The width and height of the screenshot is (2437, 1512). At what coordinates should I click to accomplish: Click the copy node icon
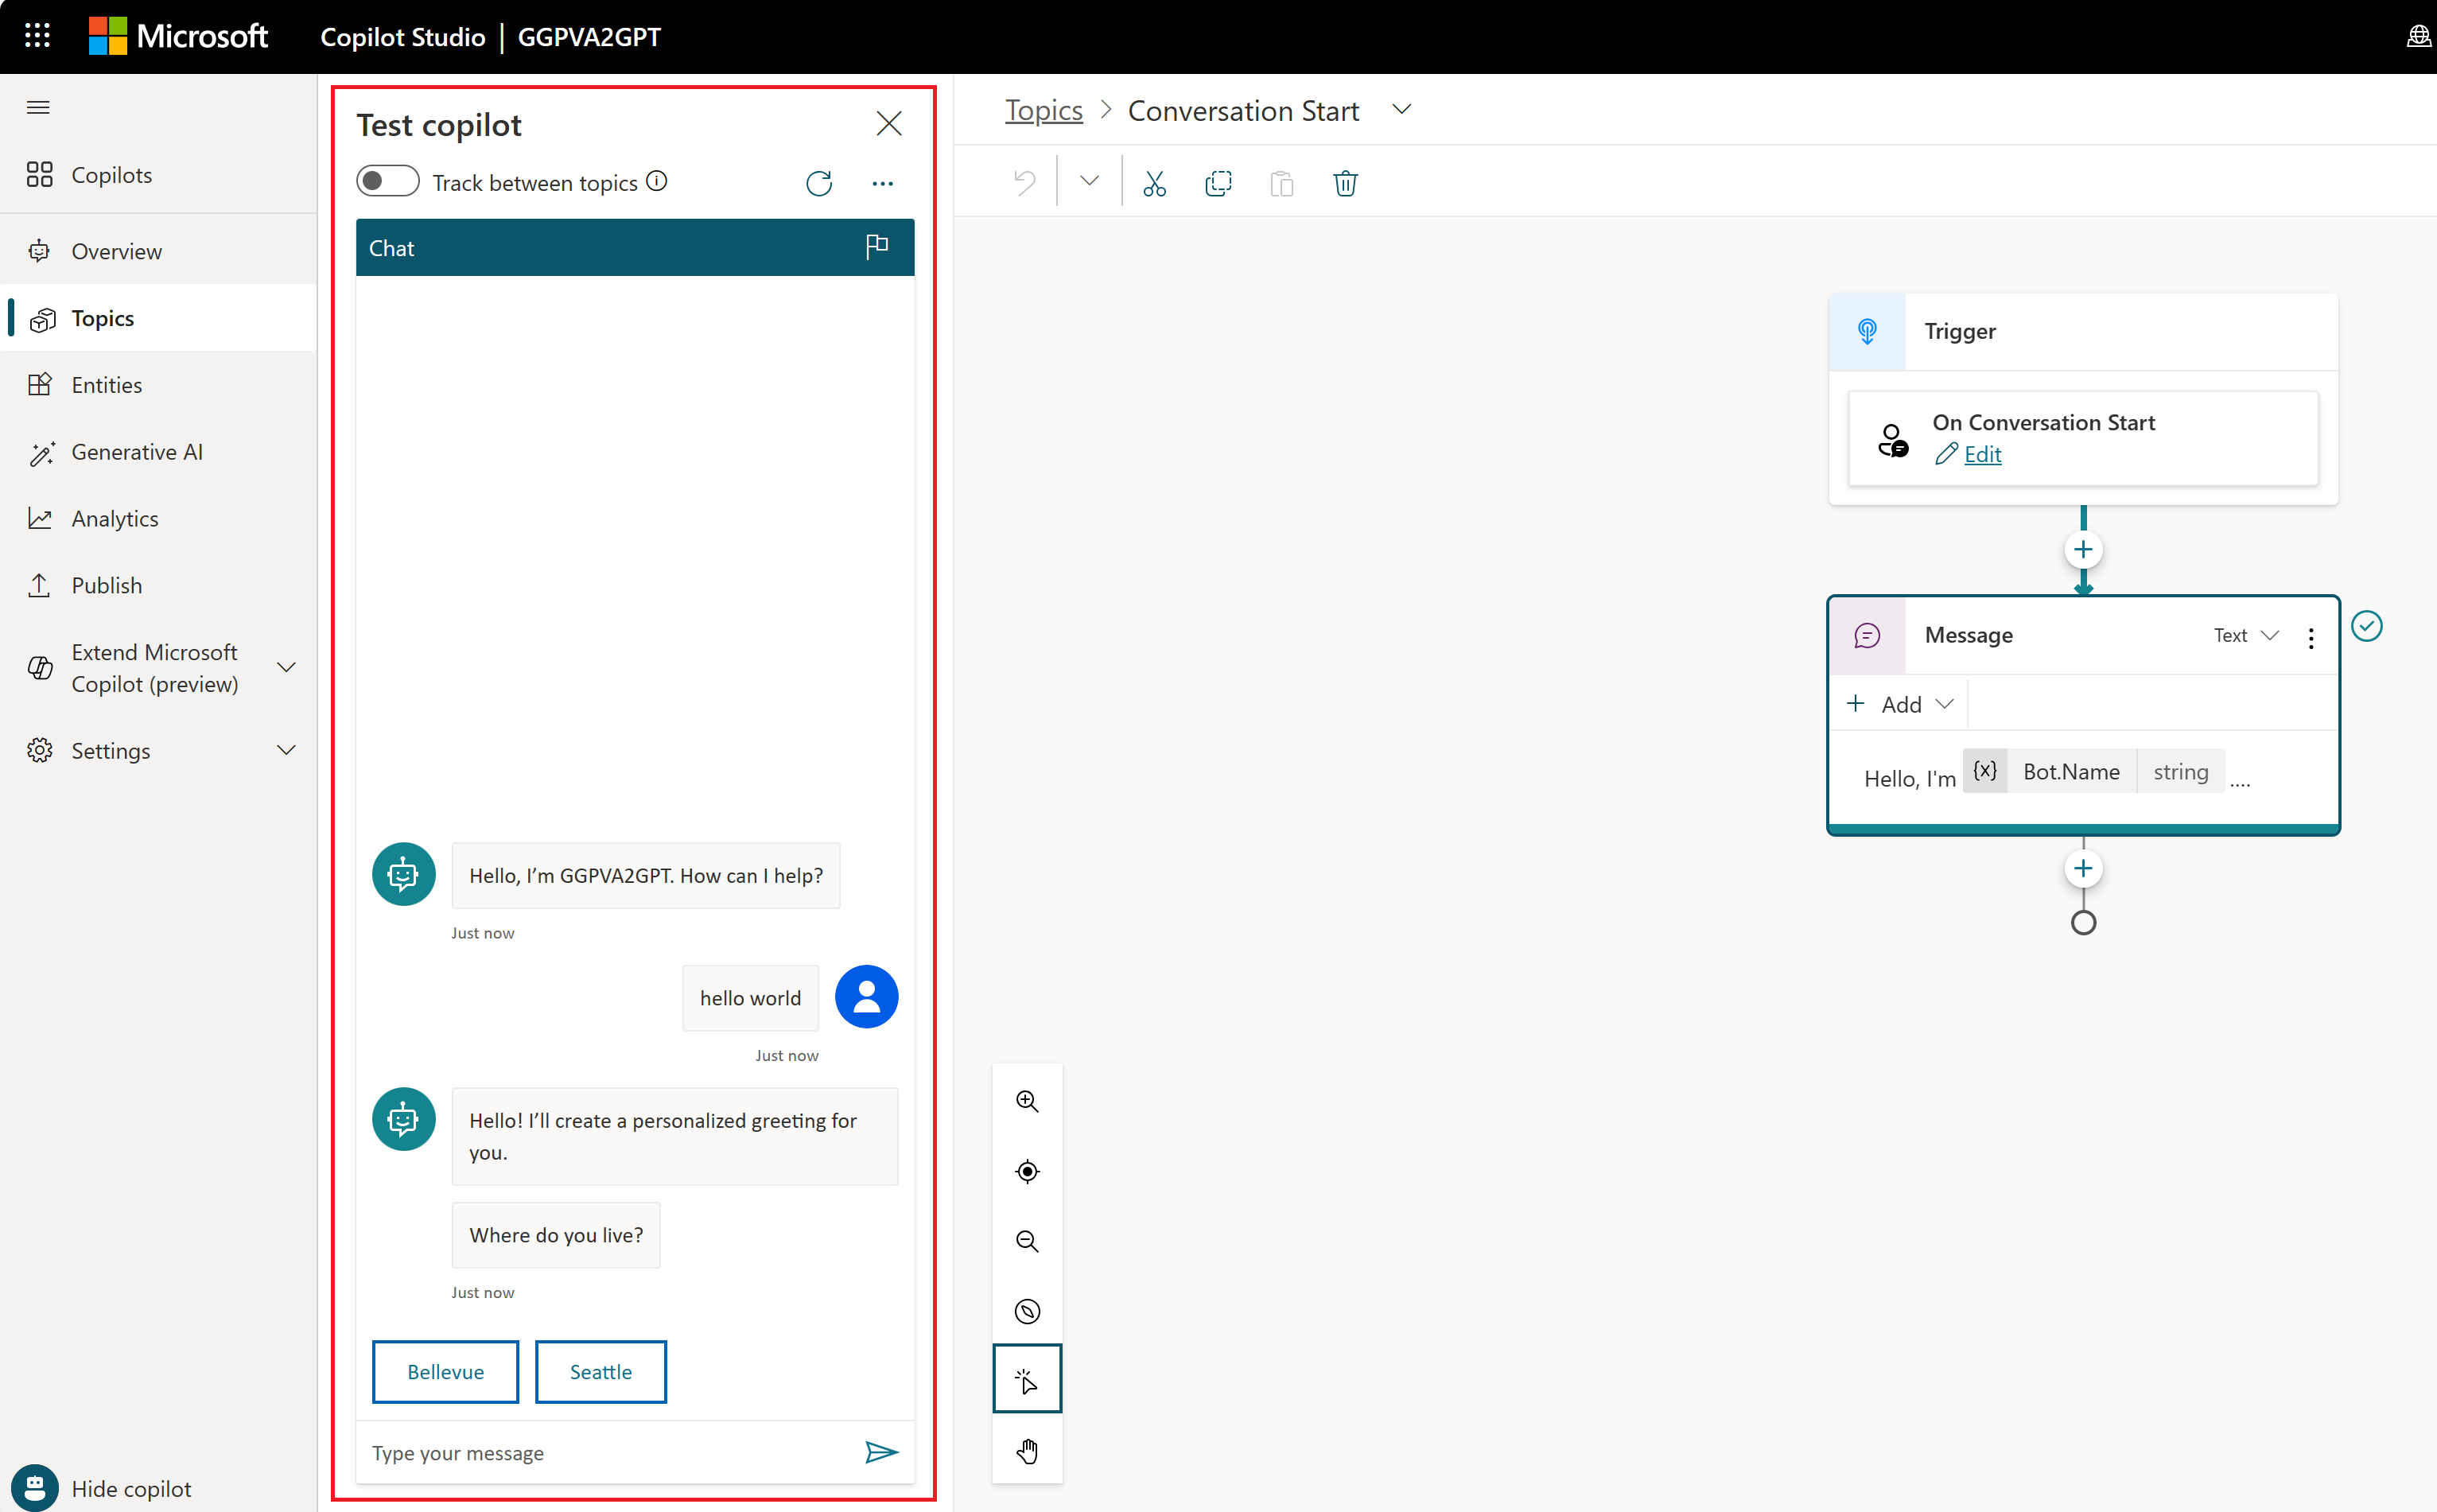(x=1218, y=183)
